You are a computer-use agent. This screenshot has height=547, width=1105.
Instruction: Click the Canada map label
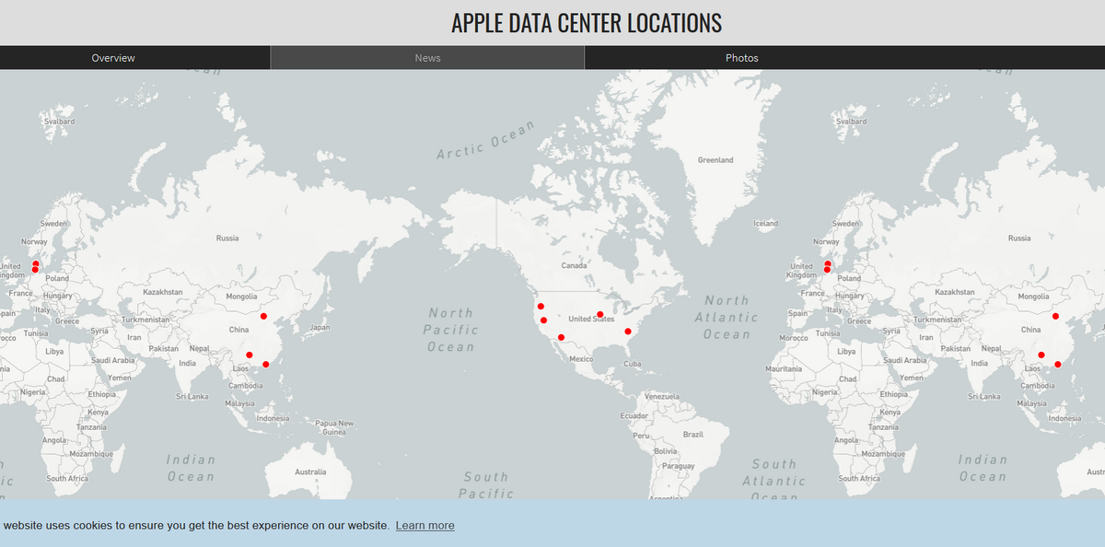click(x=574, y=265)
